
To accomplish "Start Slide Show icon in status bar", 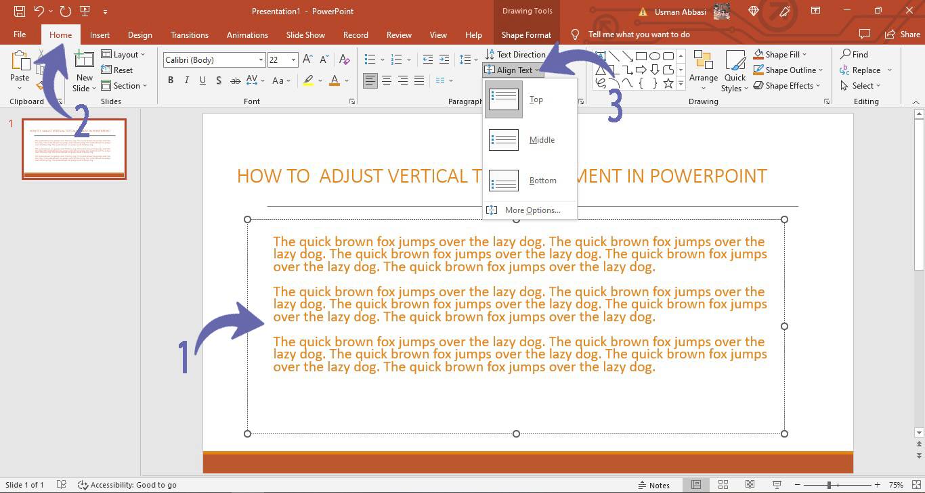I will pos(777,485).
